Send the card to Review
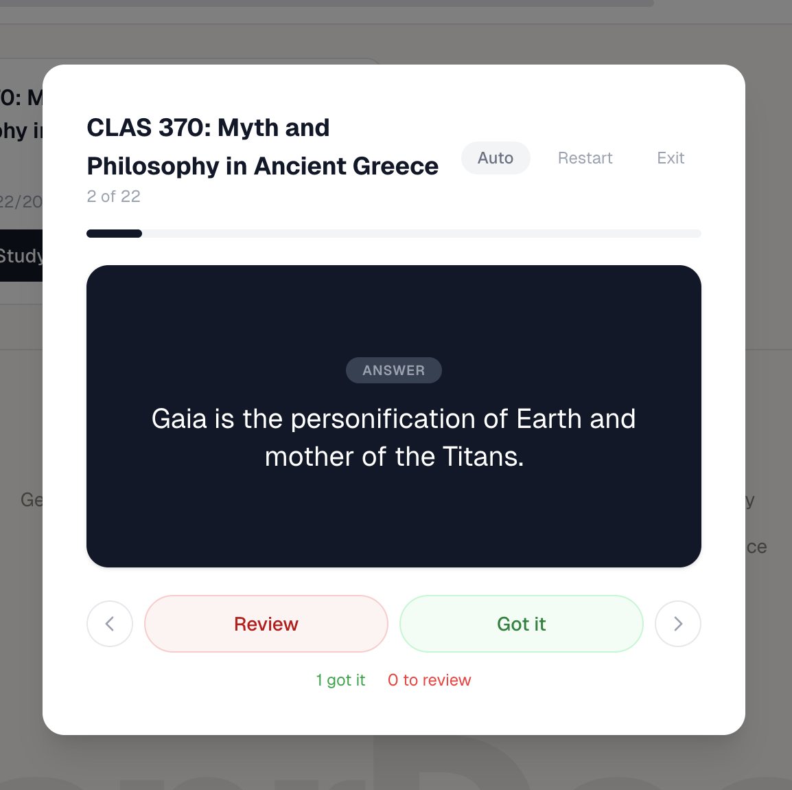 (x=266, y=624)
